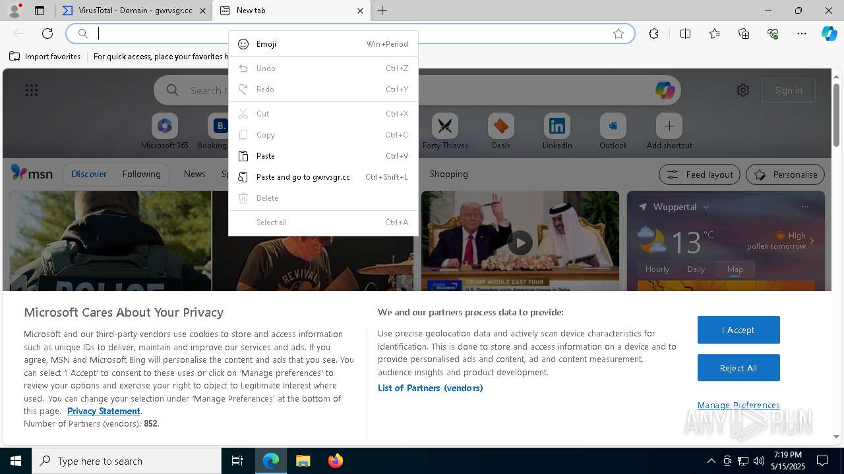The height and width of the screenshot is (474, 844).
Task: Open the Collections toolbar icon
Action: click(x=744, y=34)
